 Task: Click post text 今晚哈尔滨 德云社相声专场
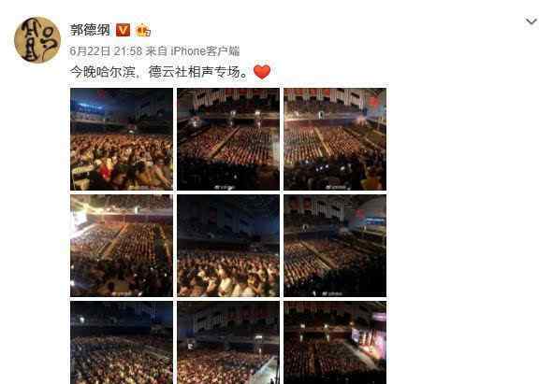[x=159, y=72]
